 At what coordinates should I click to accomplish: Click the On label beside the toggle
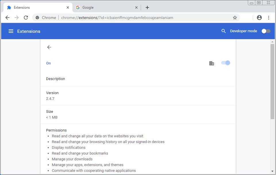pos(48,63)
